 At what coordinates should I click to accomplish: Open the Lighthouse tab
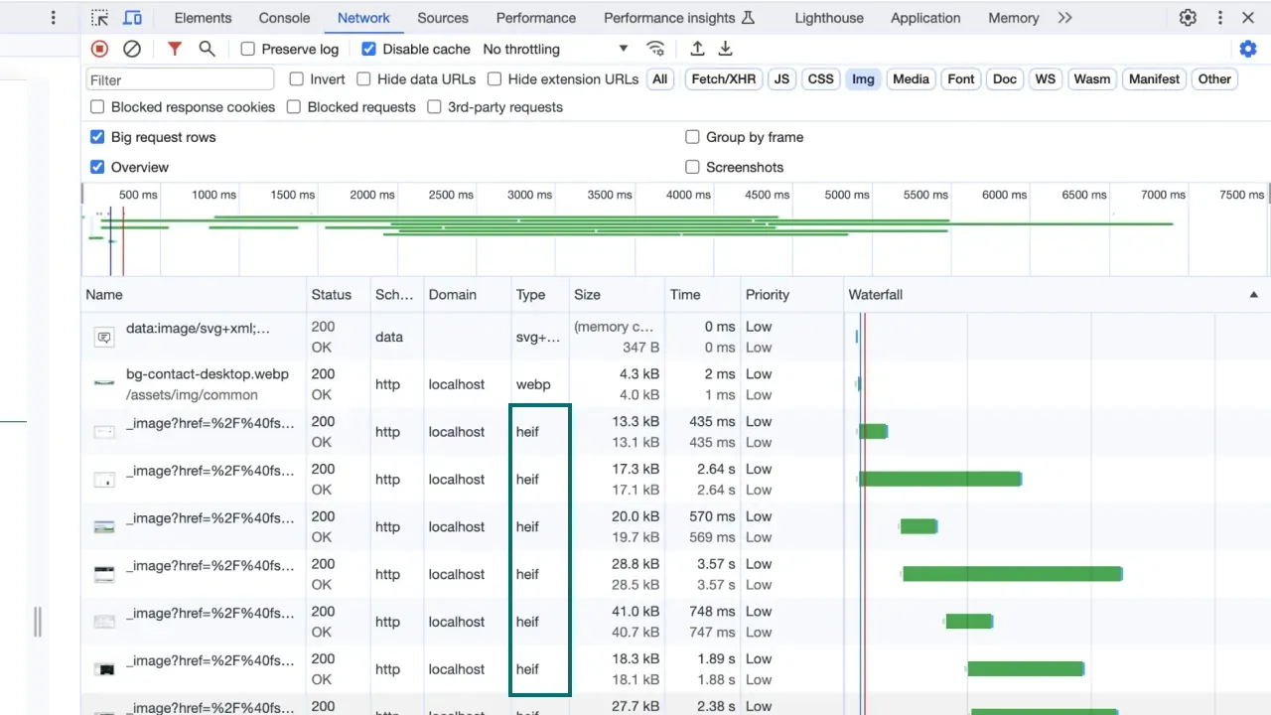829,18
